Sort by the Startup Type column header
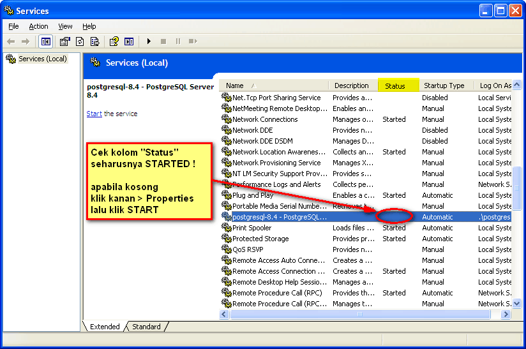 tap(446, 85)
